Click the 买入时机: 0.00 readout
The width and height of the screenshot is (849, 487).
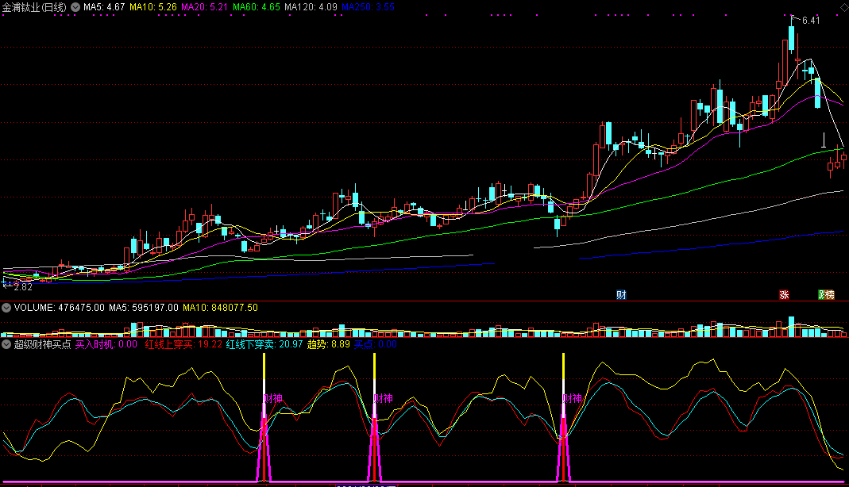106,344
